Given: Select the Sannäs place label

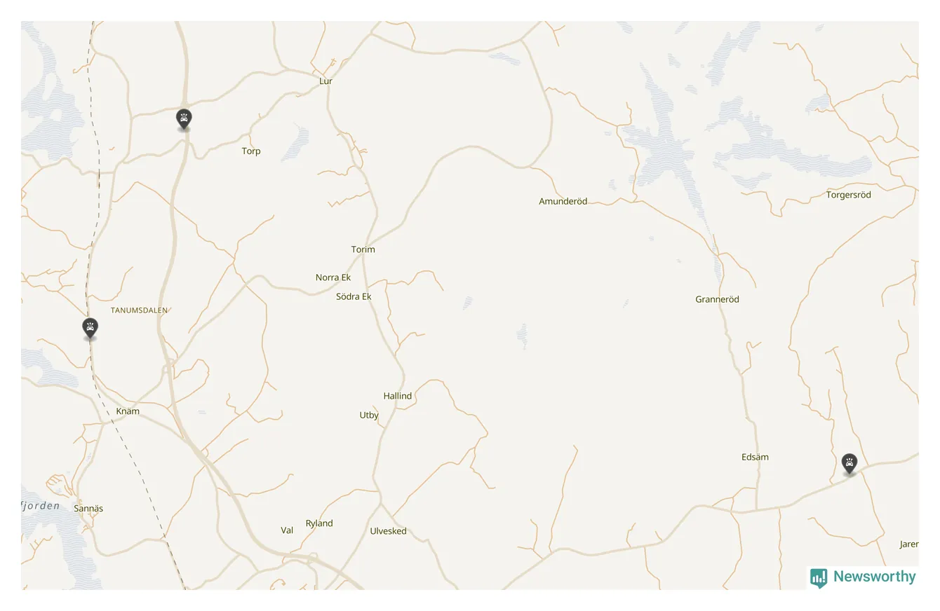Looking at the screenshot, I should (88, 509).
